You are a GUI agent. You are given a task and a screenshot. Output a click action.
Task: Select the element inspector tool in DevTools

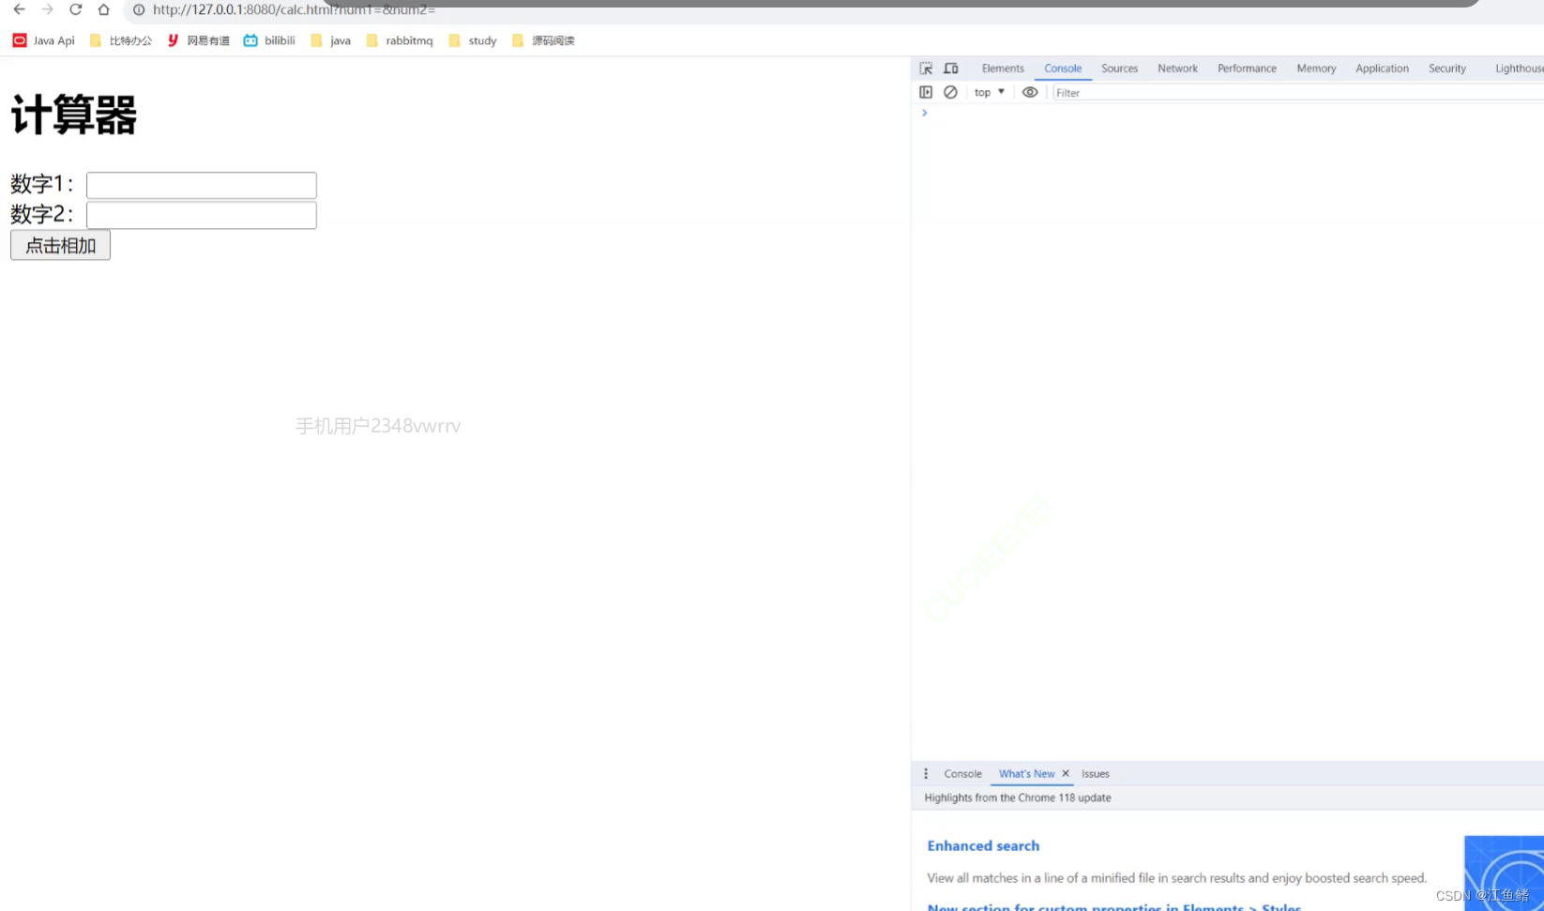(926, 68)
